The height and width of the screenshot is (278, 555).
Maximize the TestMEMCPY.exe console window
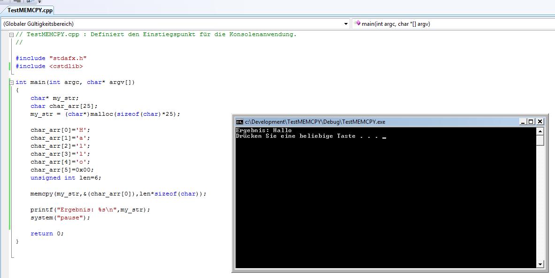531,122
